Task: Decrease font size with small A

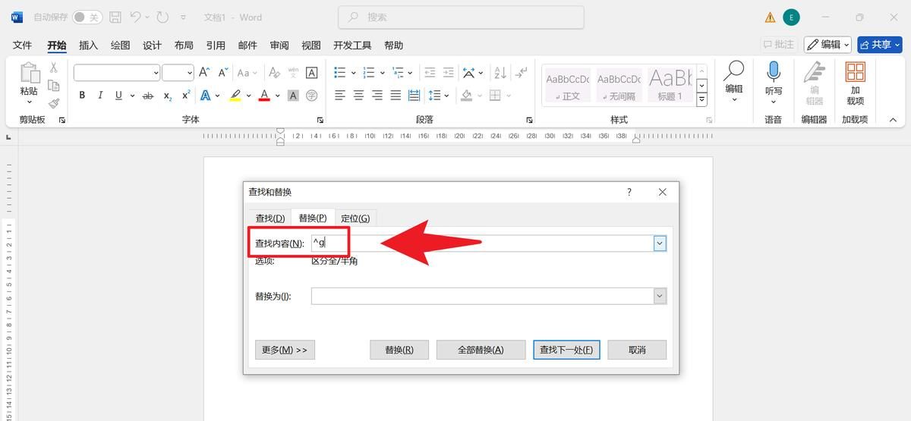Action: point(223,73)
